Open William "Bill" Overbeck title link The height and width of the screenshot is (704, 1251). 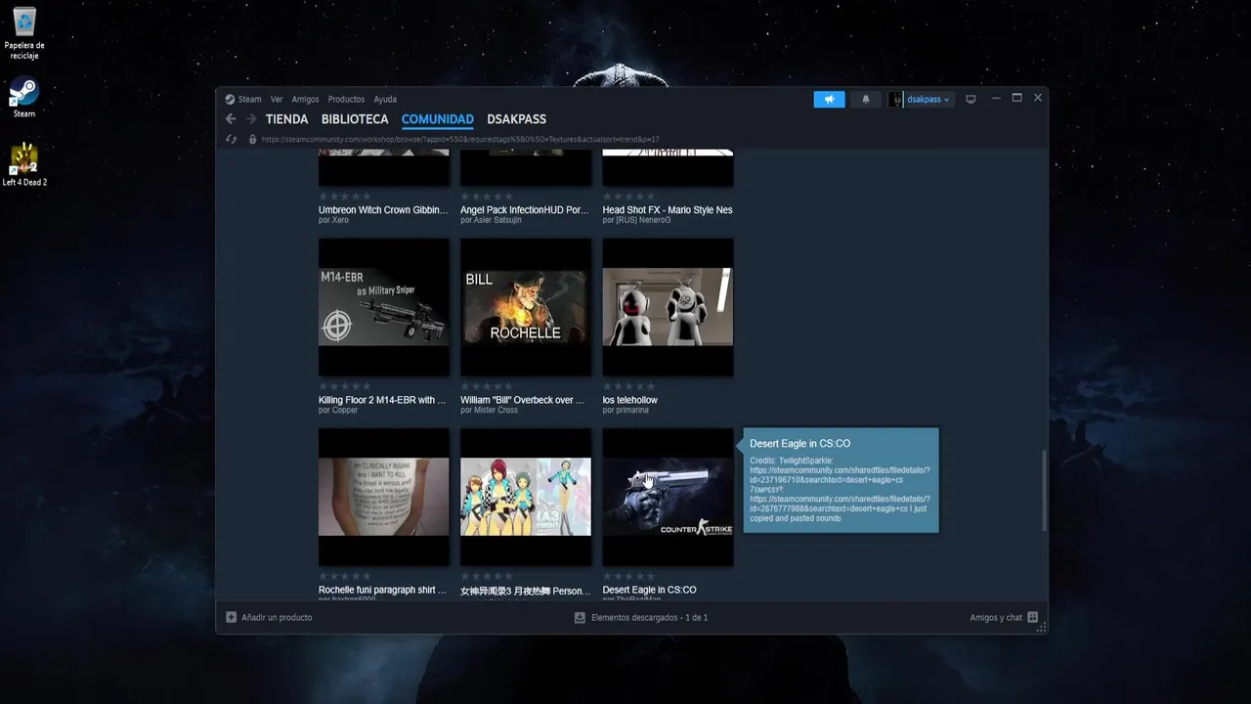pyautogui.click(x=523, y=400)
